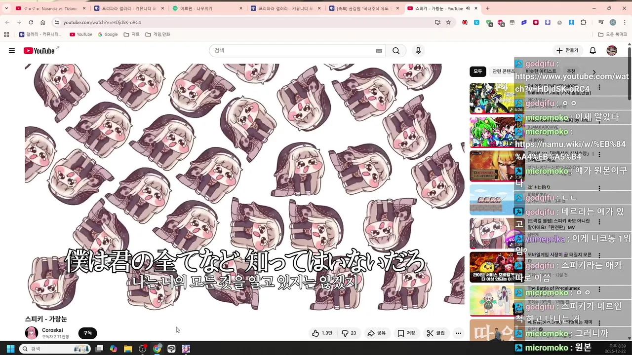Click install app icon in address bar
This screenshot has height=355, width=632.
coord(437,22)
